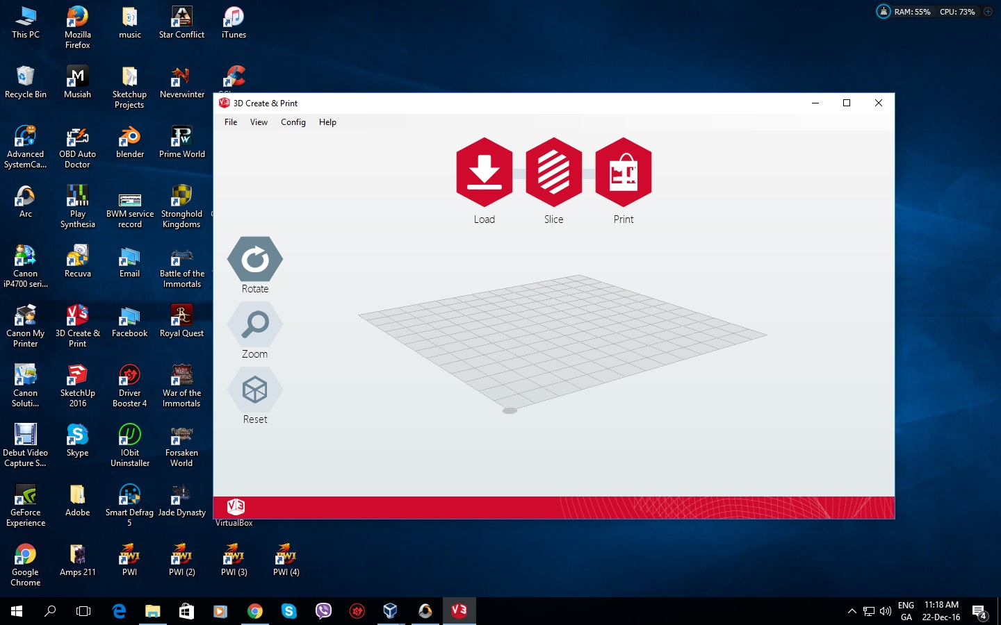Select the Zoom magnifier tool

[254, 325]
